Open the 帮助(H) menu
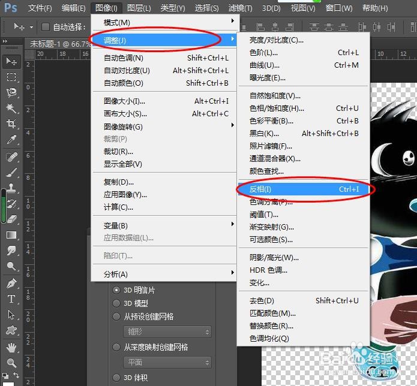 pyautogui.click(x=375, y=8)
